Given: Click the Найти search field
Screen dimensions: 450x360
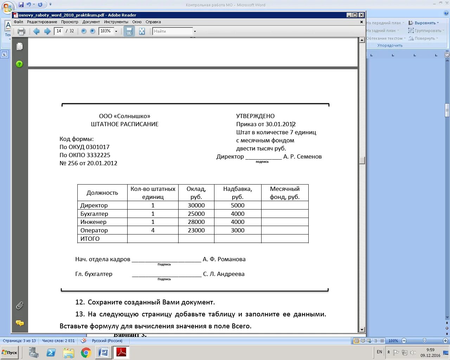Looking at the screenshot, I should [x=173, y=31].
